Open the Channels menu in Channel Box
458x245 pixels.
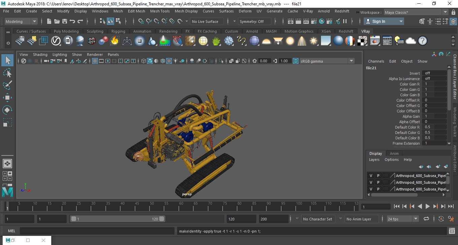[x=376, y=61]
